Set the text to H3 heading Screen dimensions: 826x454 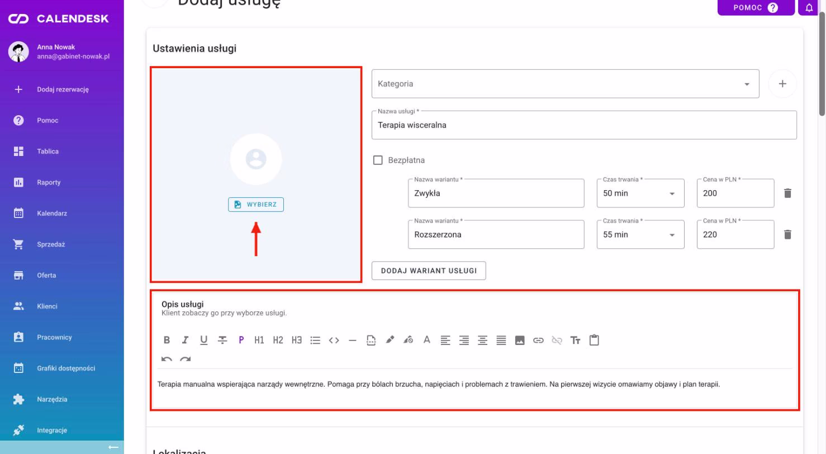pyautogui.click(x=297, y=340)
